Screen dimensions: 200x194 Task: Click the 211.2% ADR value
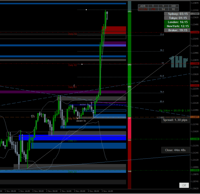point(143,9)
